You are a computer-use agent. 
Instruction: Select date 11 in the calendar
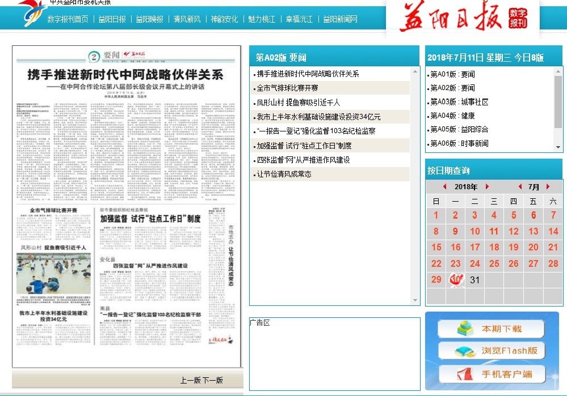point(494,231)
